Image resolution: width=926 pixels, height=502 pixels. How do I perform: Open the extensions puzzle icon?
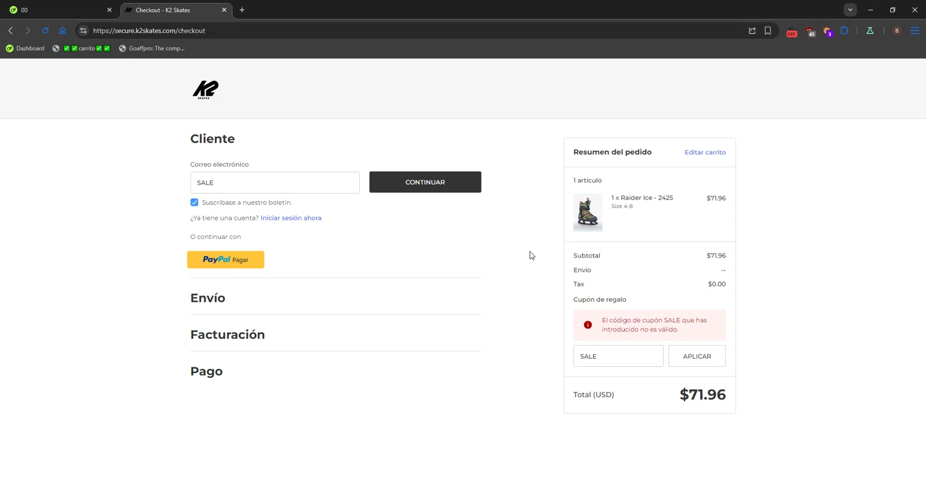pos(845,30)
